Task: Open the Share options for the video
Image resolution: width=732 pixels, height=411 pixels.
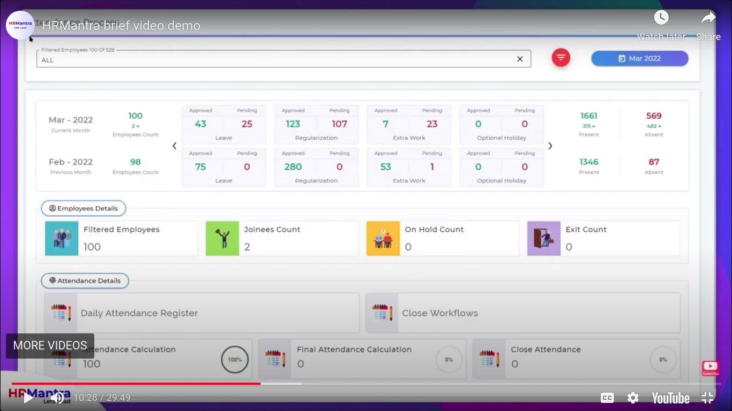Action: tap(708, 25)
